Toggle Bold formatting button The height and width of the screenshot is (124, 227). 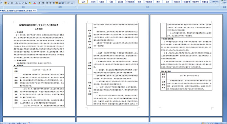coord(6,3)
